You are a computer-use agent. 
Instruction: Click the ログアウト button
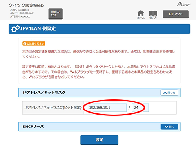coord(176,14)
